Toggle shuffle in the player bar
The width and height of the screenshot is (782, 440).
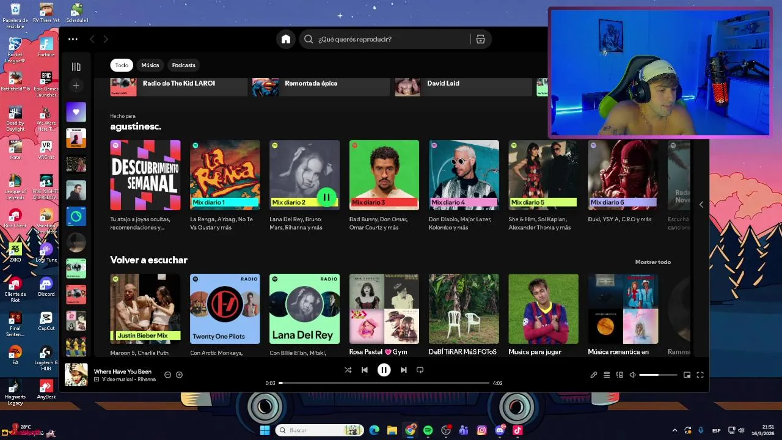(x=348, y=370)
